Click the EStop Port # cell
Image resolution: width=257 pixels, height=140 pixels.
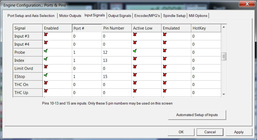point(87,76)
